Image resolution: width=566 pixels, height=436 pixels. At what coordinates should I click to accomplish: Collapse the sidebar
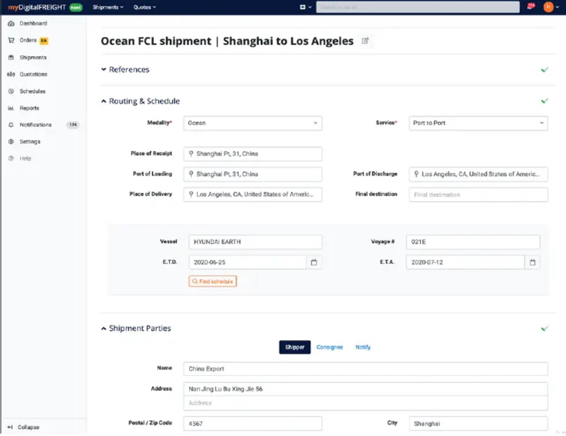[24, 427]
